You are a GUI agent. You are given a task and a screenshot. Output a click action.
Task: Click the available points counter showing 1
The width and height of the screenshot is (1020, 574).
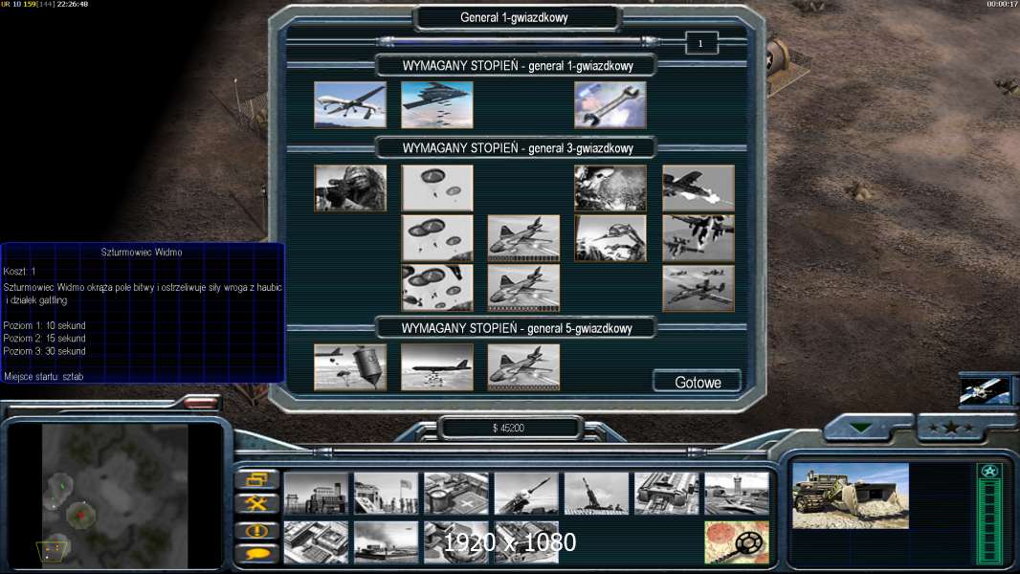pyautogui.click(x=700, y=44)
